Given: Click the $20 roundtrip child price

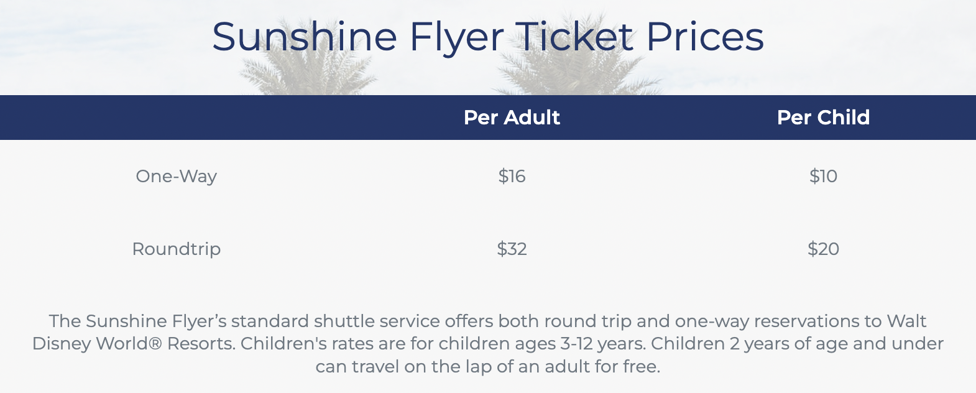Looking at the screenshot, I should point(823,249).
